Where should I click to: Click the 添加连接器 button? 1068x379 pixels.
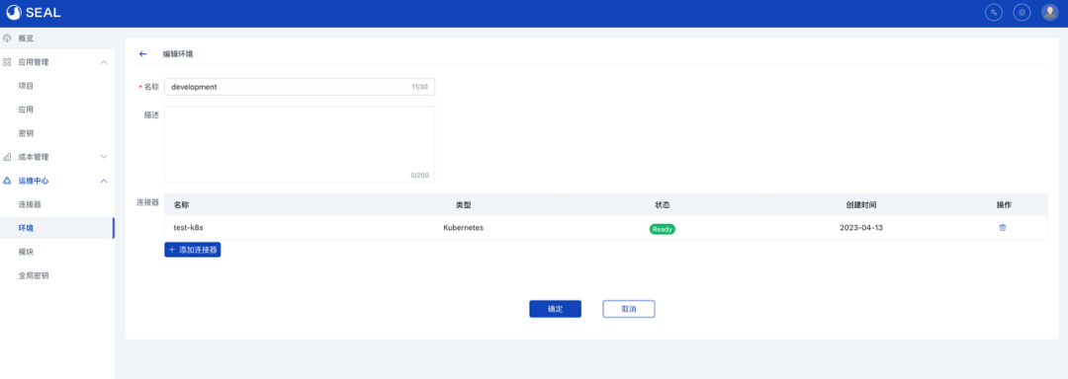193,250
